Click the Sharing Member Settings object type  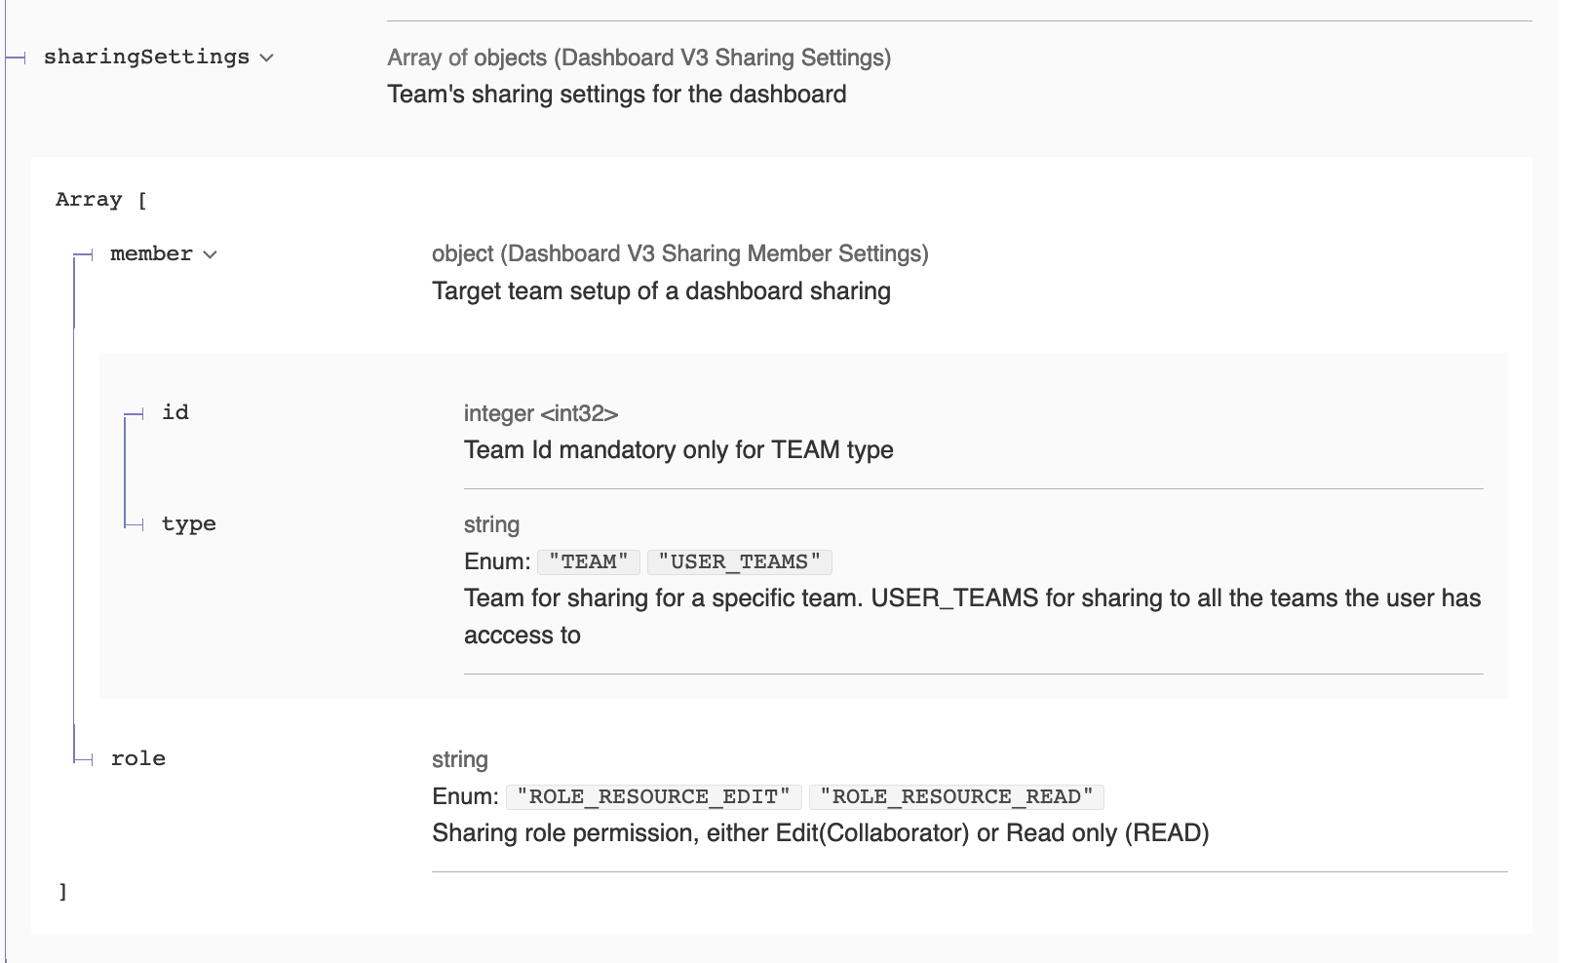coord(679,254)
